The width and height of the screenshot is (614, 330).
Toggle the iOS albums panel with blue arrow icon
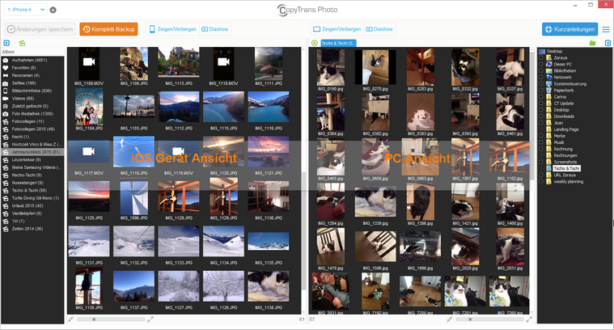pyautogui.click(x=6, y=42)
